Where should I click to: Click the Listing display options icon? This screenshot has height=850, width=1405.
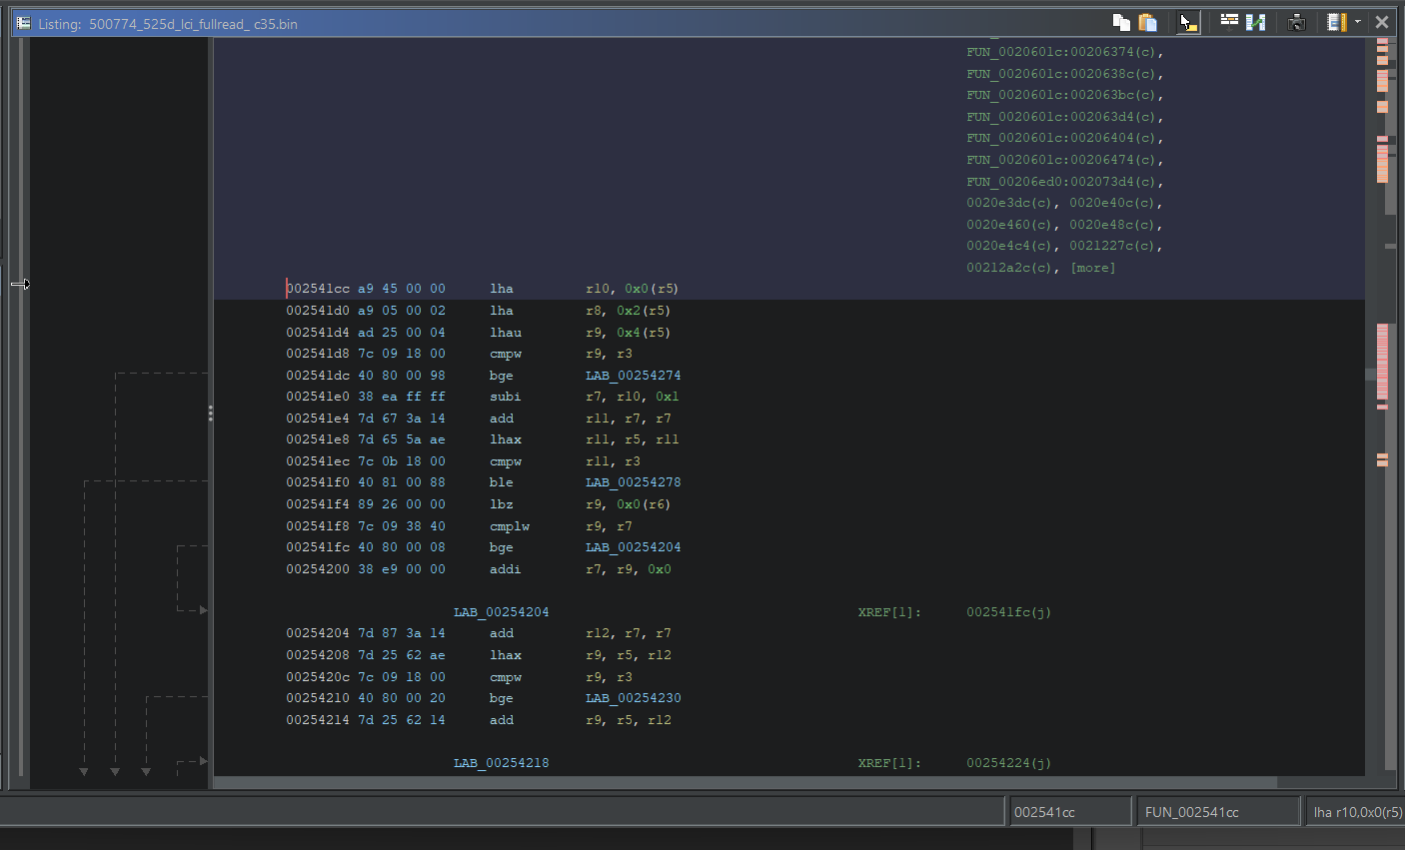point(1336,22)
